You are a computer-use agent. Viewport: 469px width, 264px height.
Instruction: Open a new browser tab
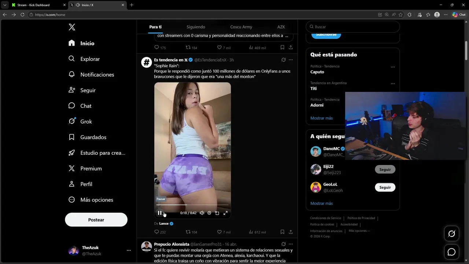click(132, 5)
